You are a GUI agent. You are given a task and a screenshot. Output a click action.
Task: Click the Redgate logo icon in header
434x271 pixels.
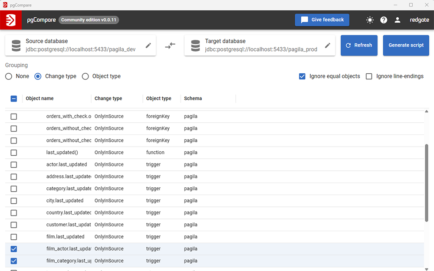point(10,20)
